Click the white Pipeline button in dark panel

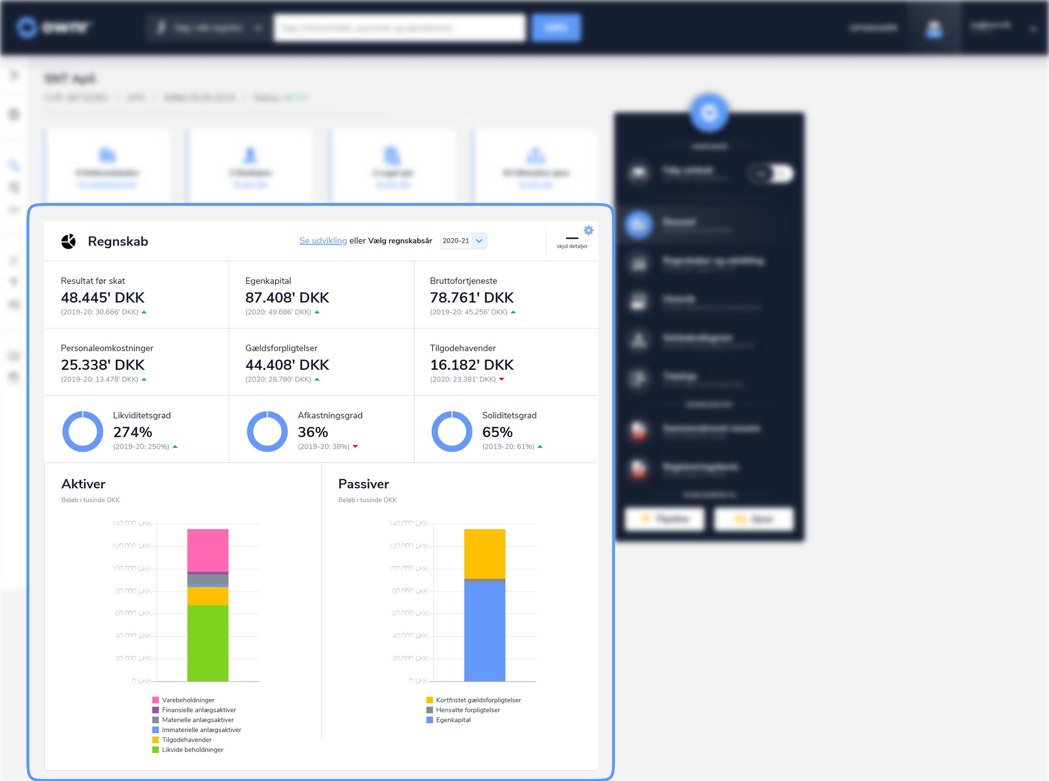pos(665,519)
